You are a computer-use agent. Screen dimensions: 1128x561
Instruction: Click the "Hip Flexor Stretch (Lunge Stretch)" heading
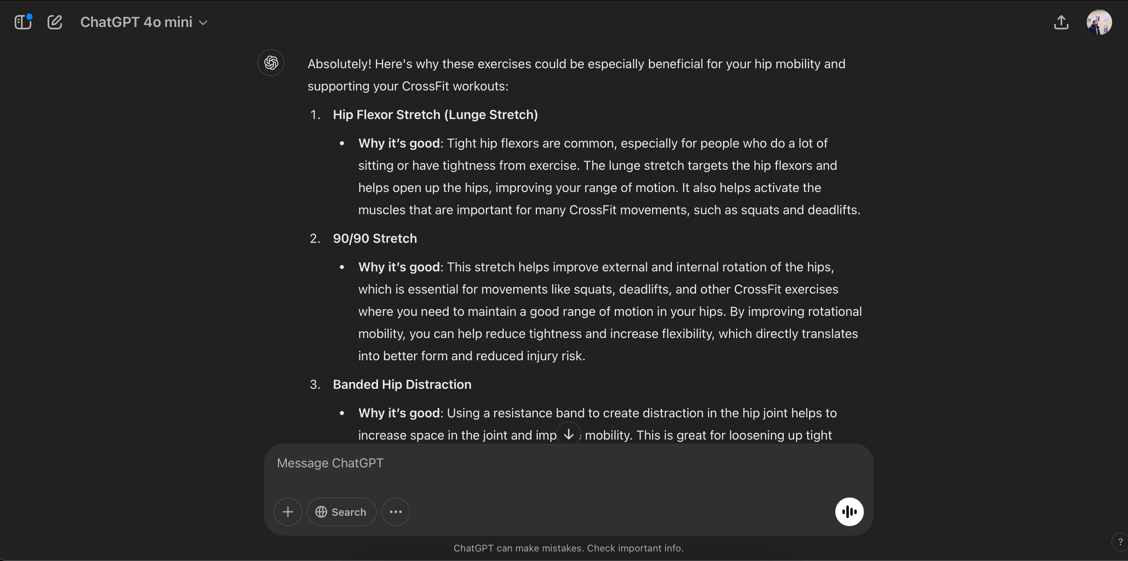pyautogui.click(x=435, y=115)
